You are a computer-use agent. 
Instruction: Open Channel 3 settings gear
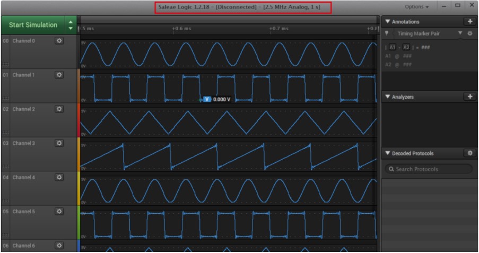click(x=59, y=144)
